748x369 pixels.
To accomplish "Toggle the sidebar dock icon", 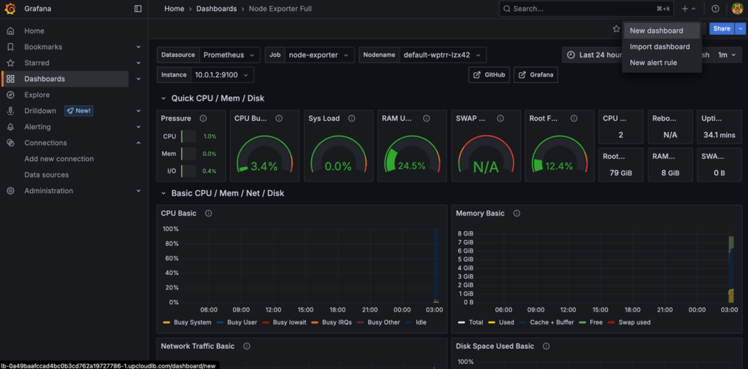I will [x=138, y=9].
